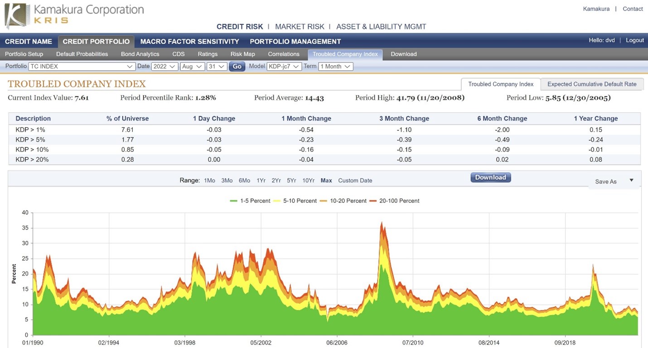Set chart range to 1Yr

click(261, 180)
